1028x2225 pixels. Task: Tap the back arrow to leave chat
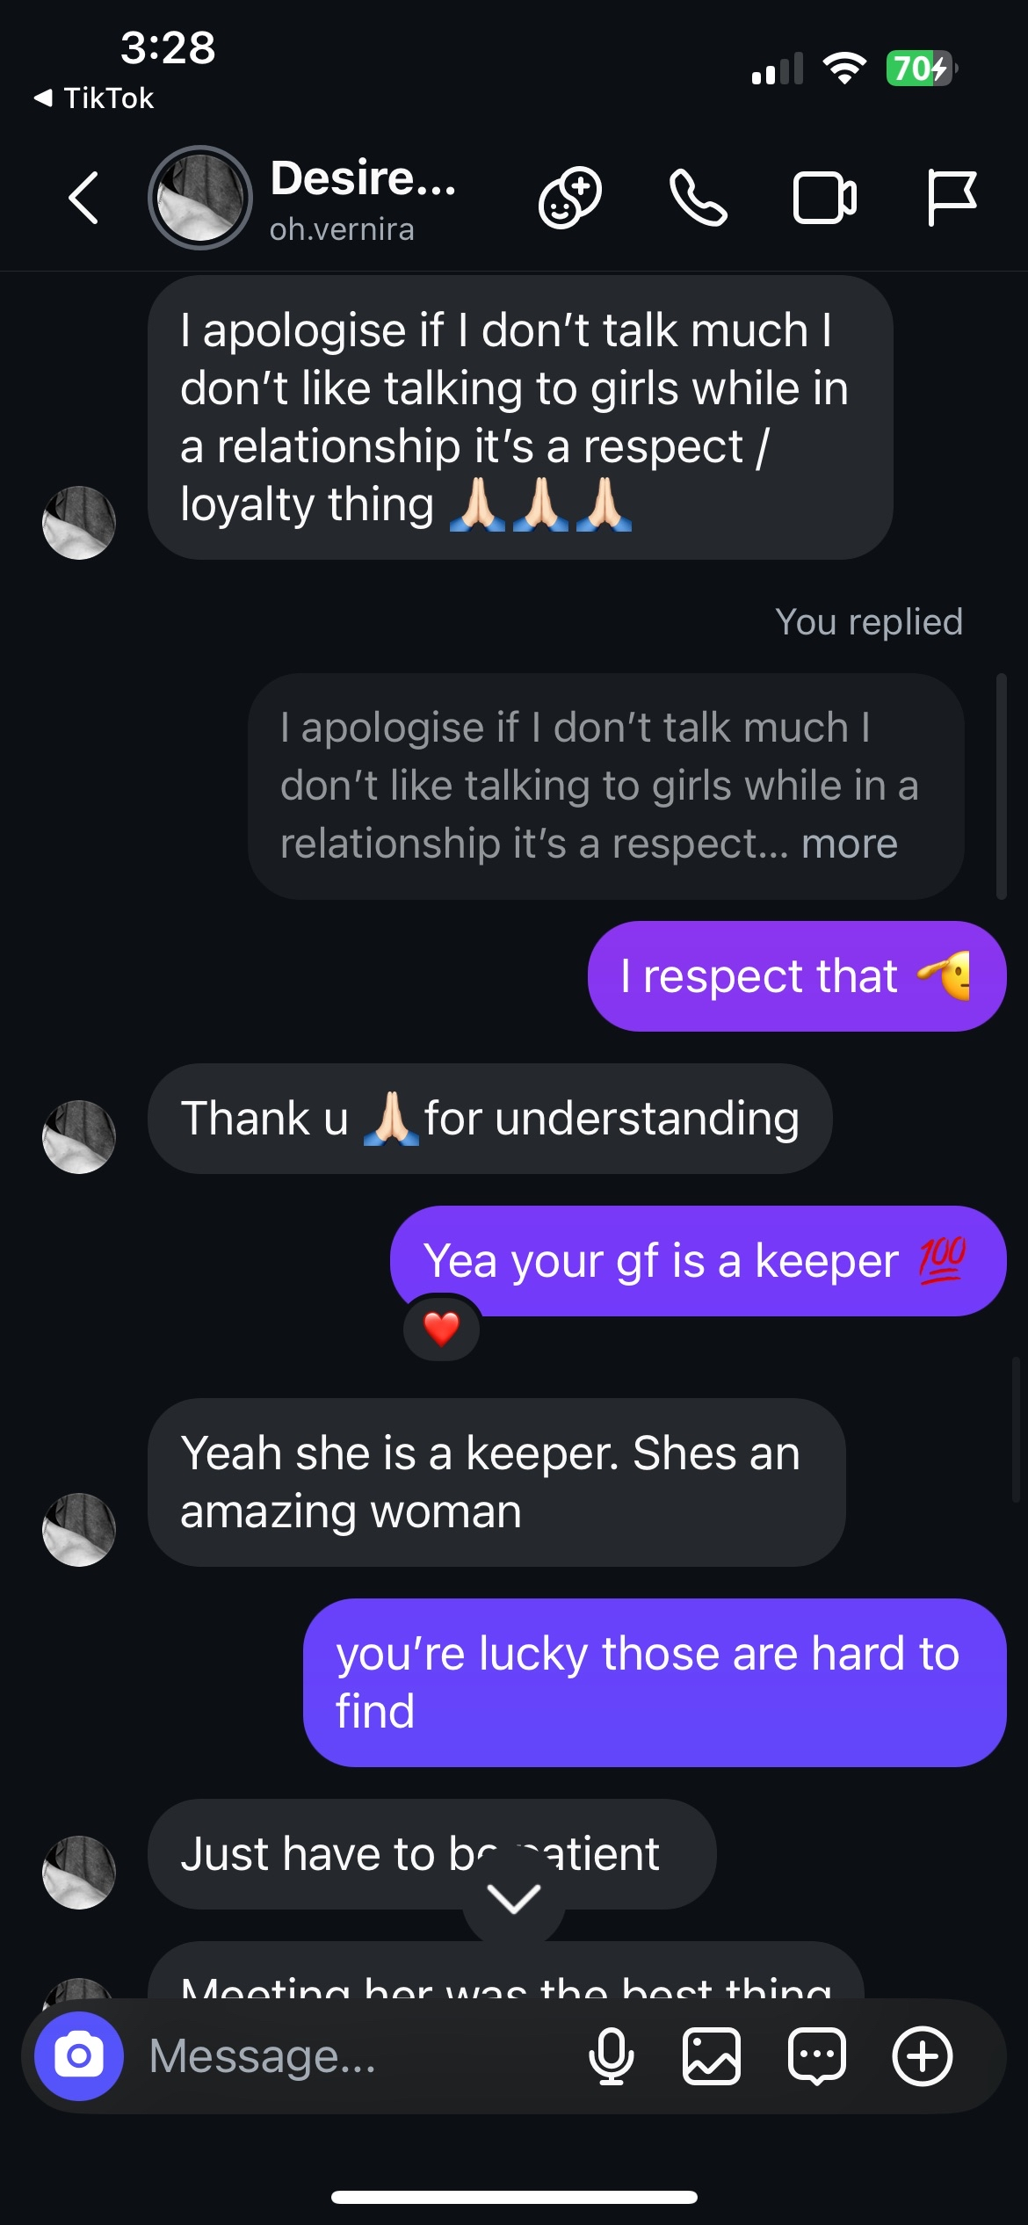tap(83, 198)
